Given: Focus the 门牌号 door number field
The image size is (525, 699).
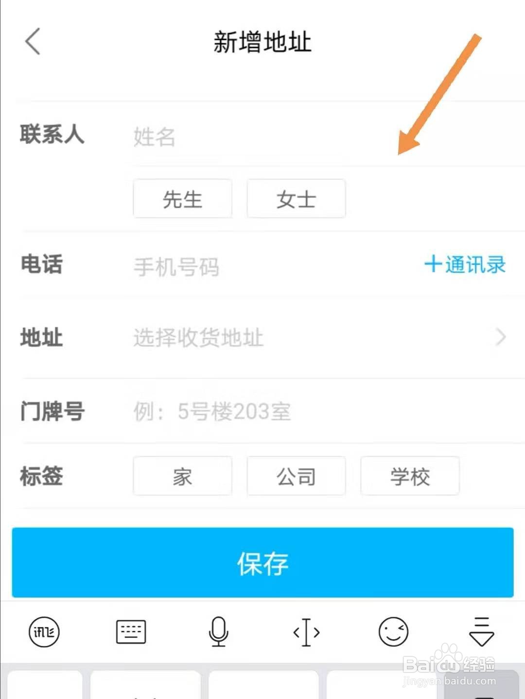Looking at the screenshot, I should [321, 412].
